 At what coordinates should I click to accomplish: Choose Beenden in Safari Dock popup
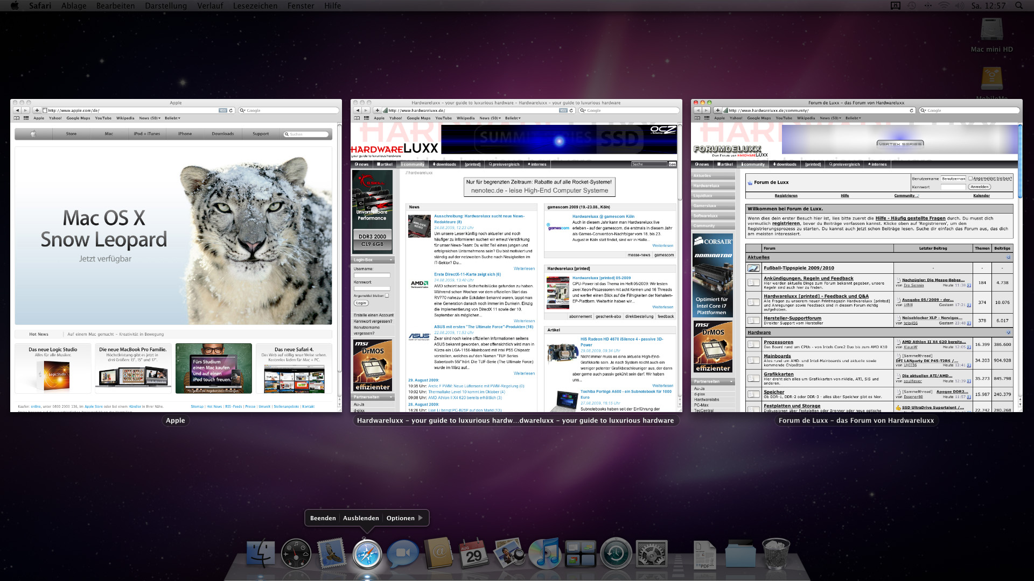coord(323,518)
